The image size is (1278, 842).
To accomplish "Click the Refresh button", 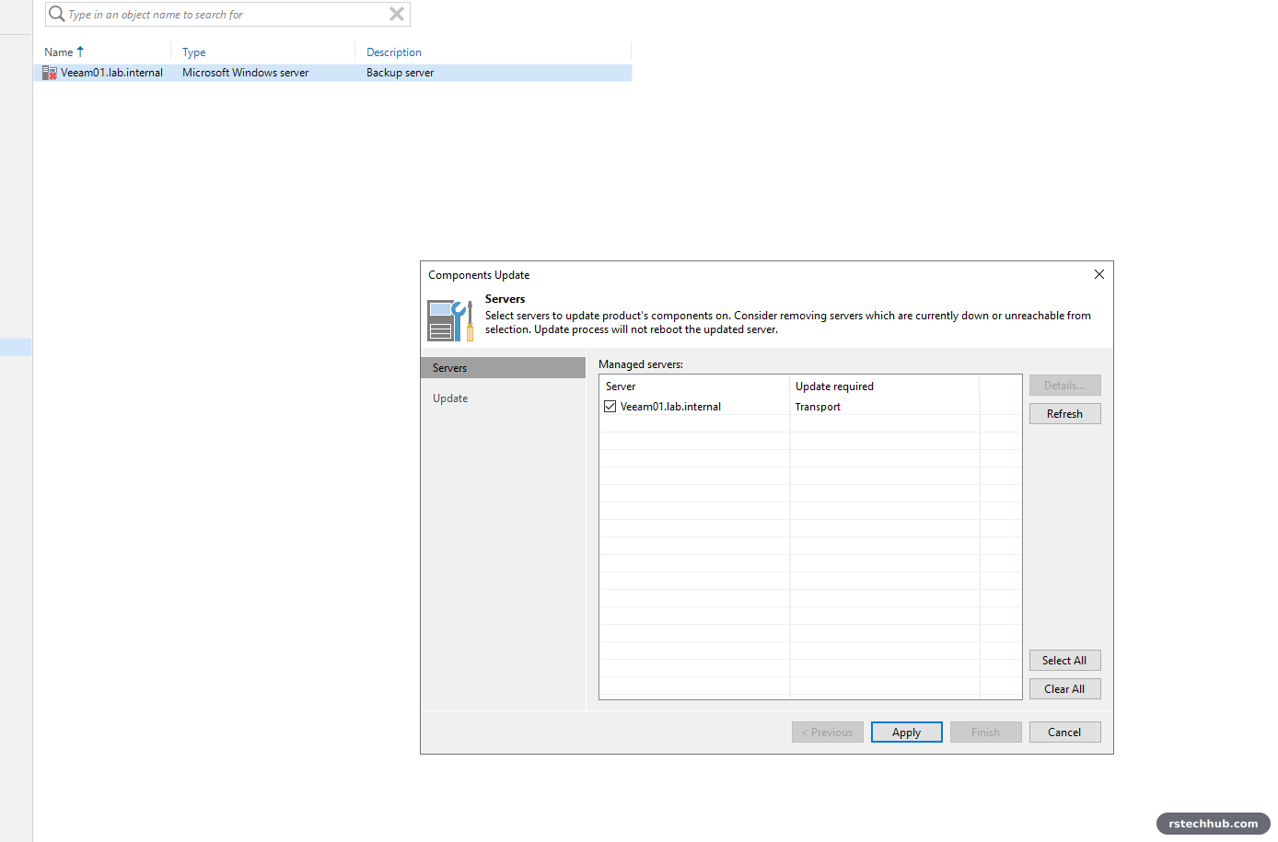I will coord(1064,414).
